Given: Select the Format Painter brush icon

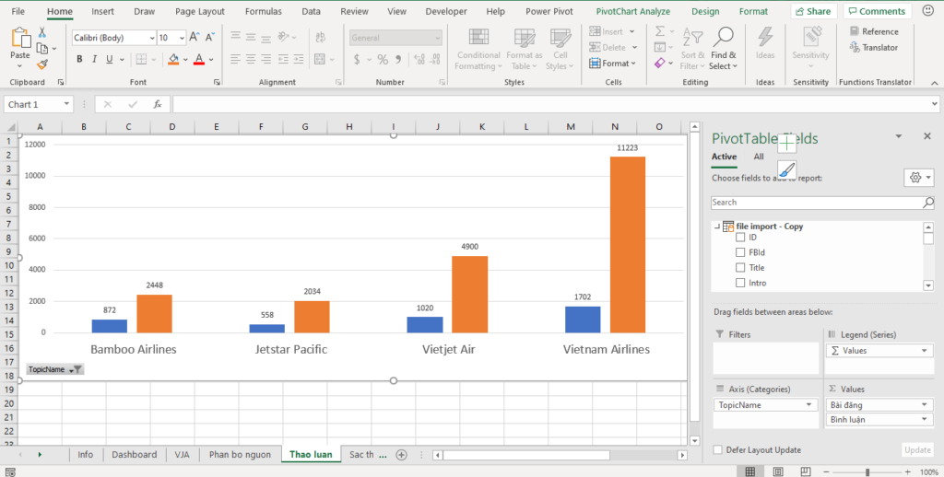Looking at the screenshot, I should click(x=42, y=64).
